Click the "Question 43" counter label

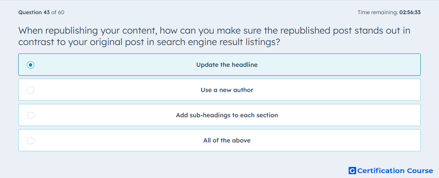(34, 12)
